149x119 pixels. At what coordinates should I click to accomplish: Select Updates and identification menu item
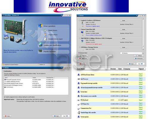coord(52,45)
